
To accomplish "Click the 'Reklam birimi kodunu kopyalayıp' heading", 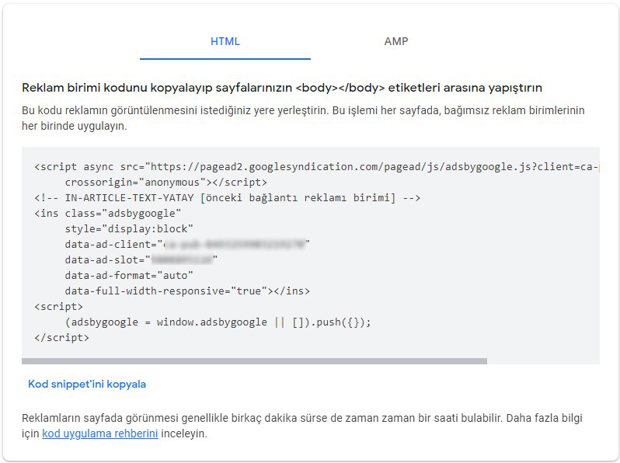I will [282, 88].
